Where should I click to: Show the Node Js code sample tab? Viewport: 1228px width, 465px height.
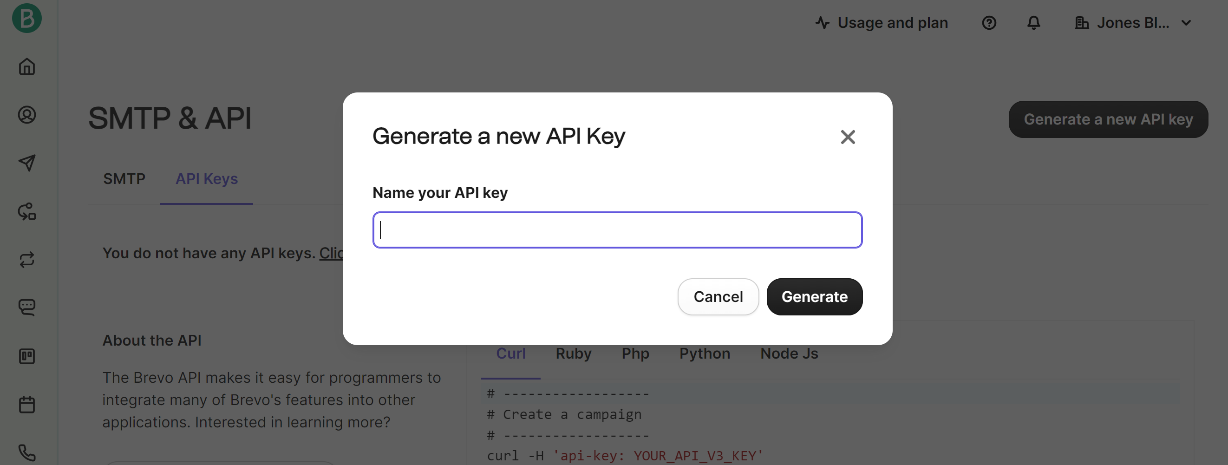click(789, 354)
